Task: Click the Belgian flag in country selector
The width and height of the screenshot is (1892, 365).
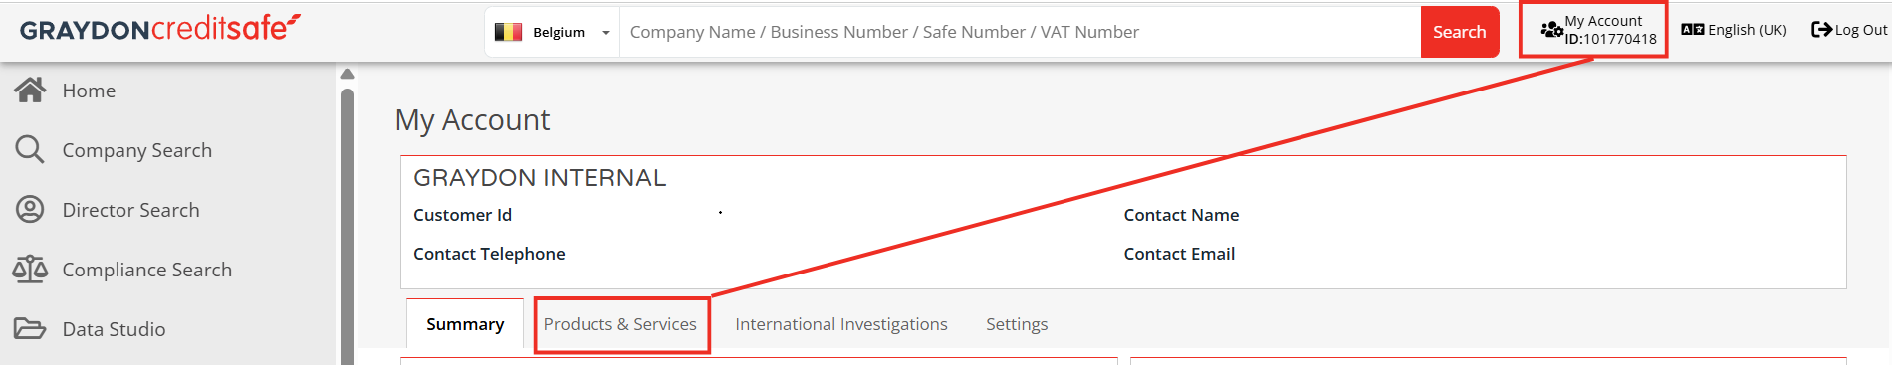Action: click(x=509, y=32)
